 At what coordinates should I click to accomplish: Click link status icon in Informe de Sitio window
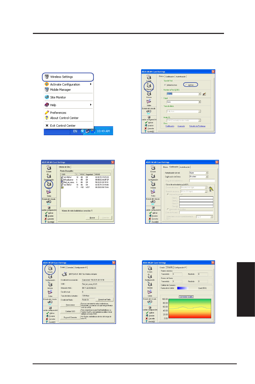tap(49, 202)
